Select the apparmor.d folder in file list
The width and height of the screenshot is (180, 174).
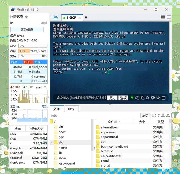[x=132, y=137]
